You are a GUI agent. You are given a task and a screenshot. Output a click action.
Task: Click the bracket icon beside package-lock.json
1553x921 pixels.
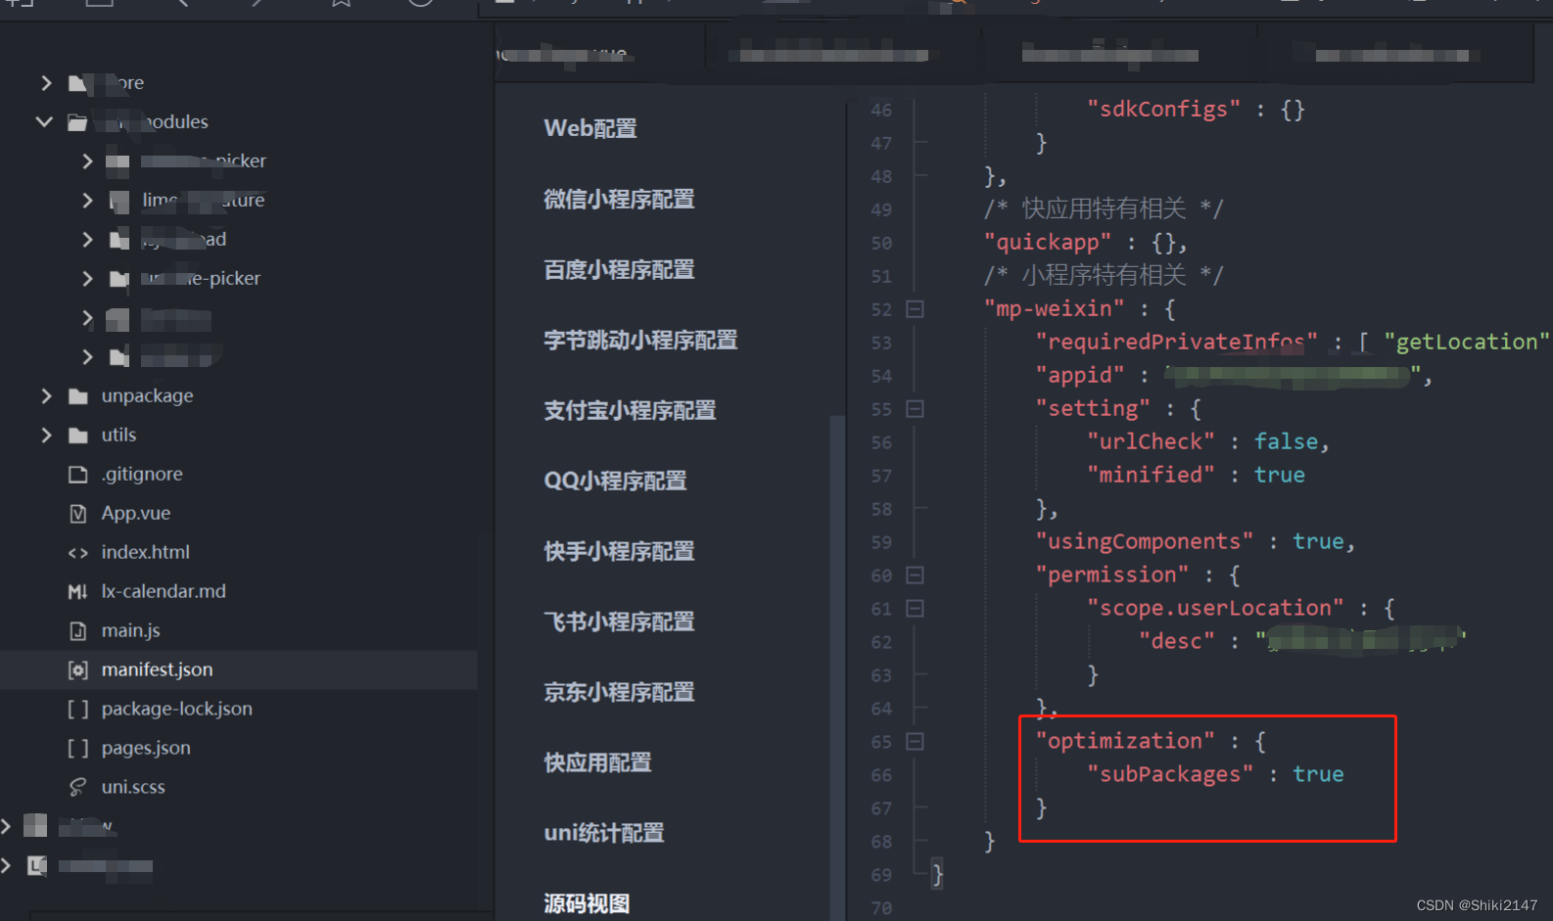(x=78, y=709)
